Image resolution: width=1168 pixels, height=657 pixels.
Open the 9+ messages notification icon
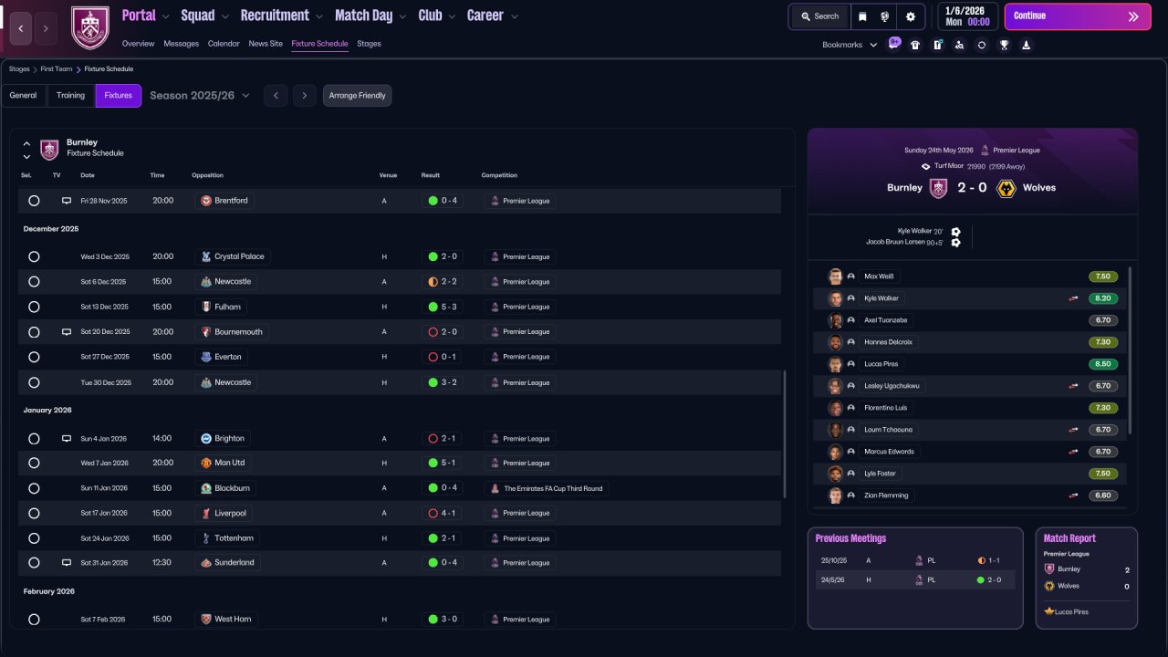point(893,44)
